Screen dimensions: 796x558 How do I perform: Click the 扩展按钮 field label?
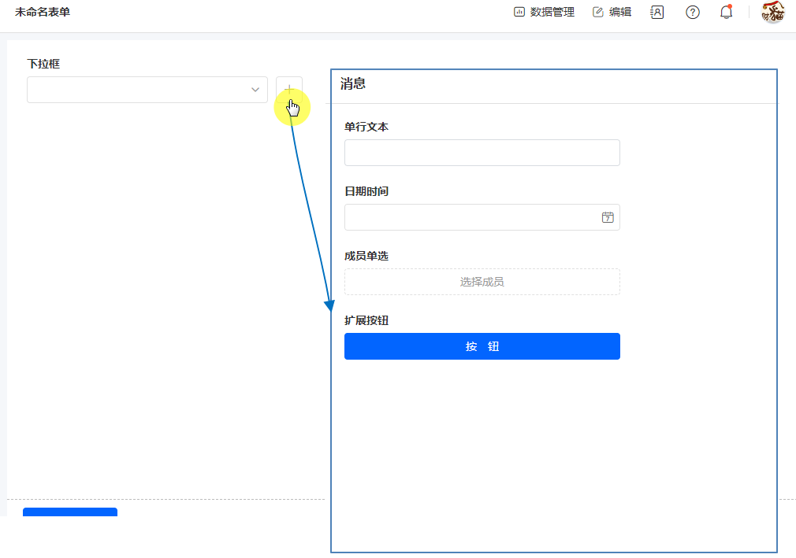(x=366, y=320)
